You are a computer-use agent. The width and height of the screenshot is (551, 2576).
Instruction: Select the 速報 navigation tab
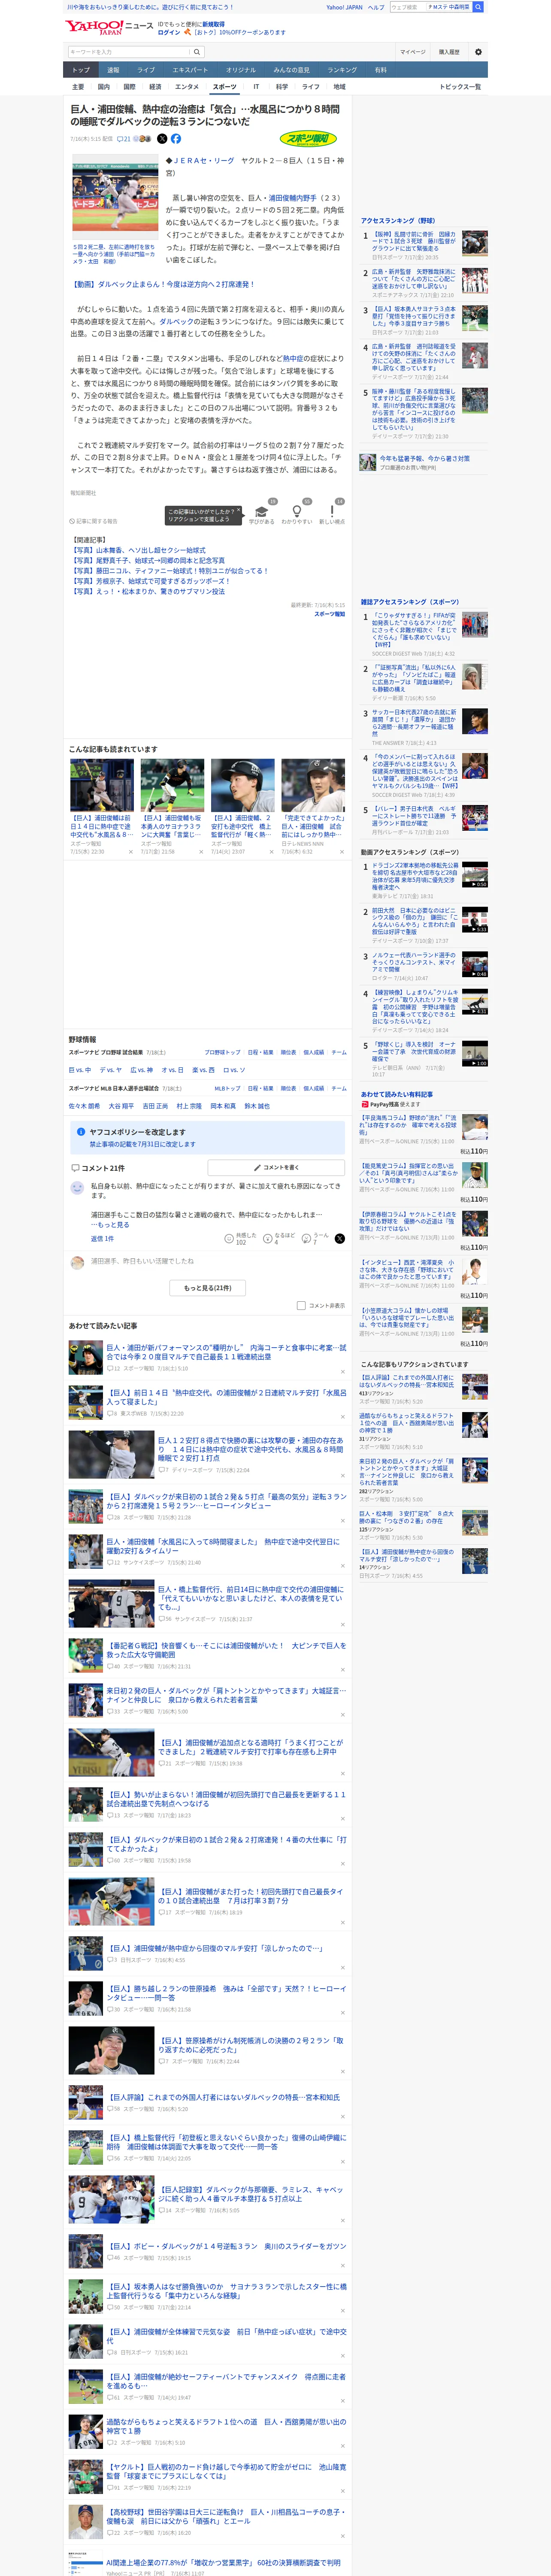point(113,70)
